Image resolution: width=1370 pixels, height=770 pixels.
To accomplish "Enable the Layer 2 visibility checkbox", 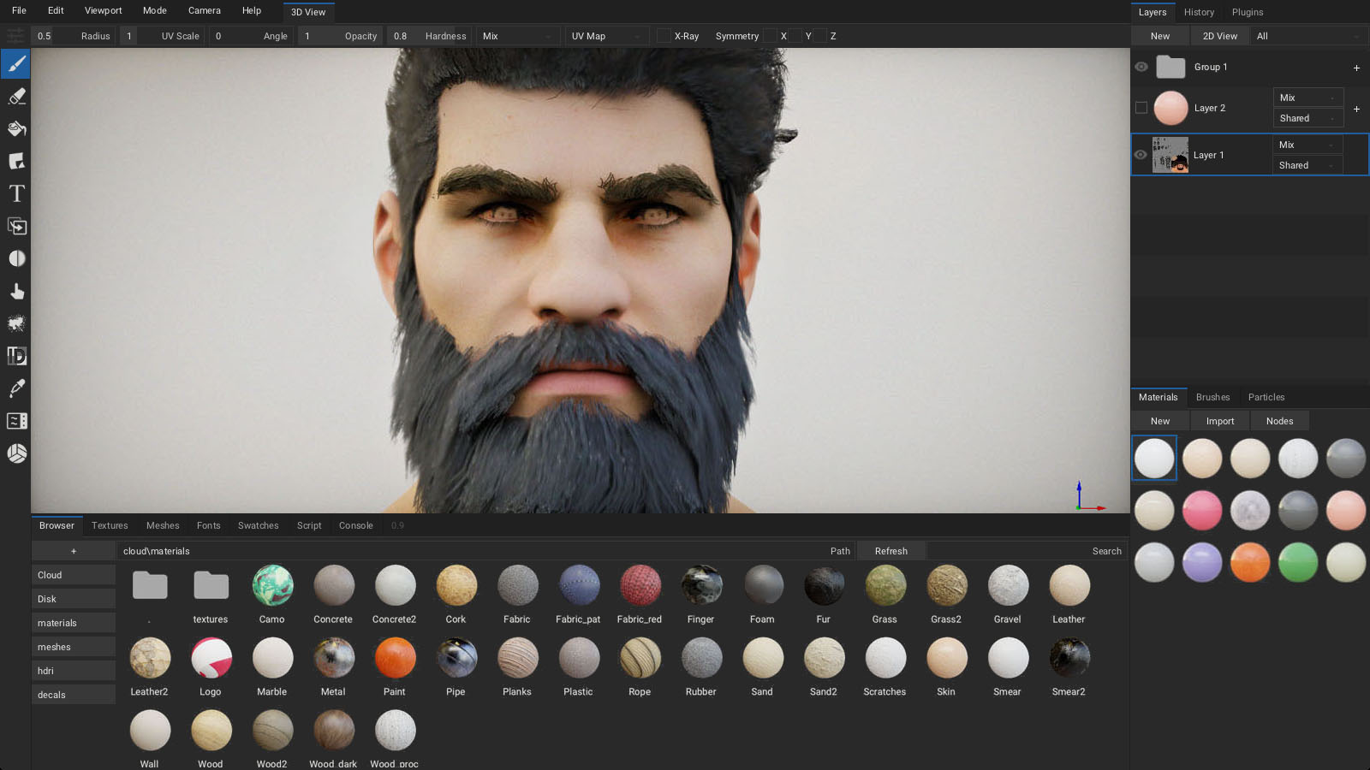I will [1141, 108].
